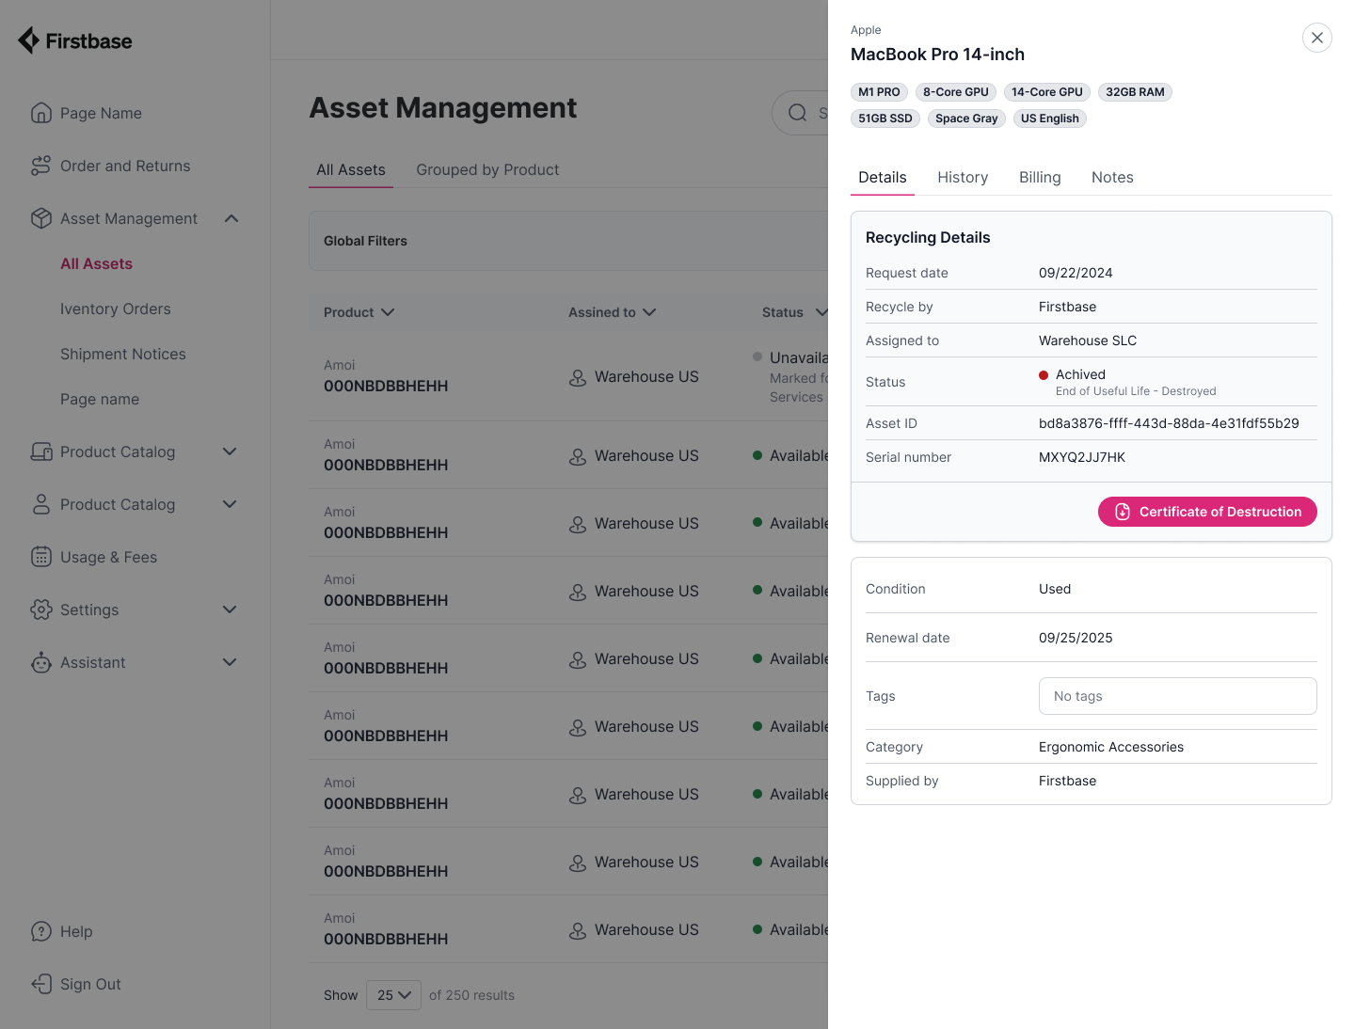This screenshot has height=1029, width=1355.
Task: Expand the first Product Catalog chevron
Action: (x=230, y=451)
